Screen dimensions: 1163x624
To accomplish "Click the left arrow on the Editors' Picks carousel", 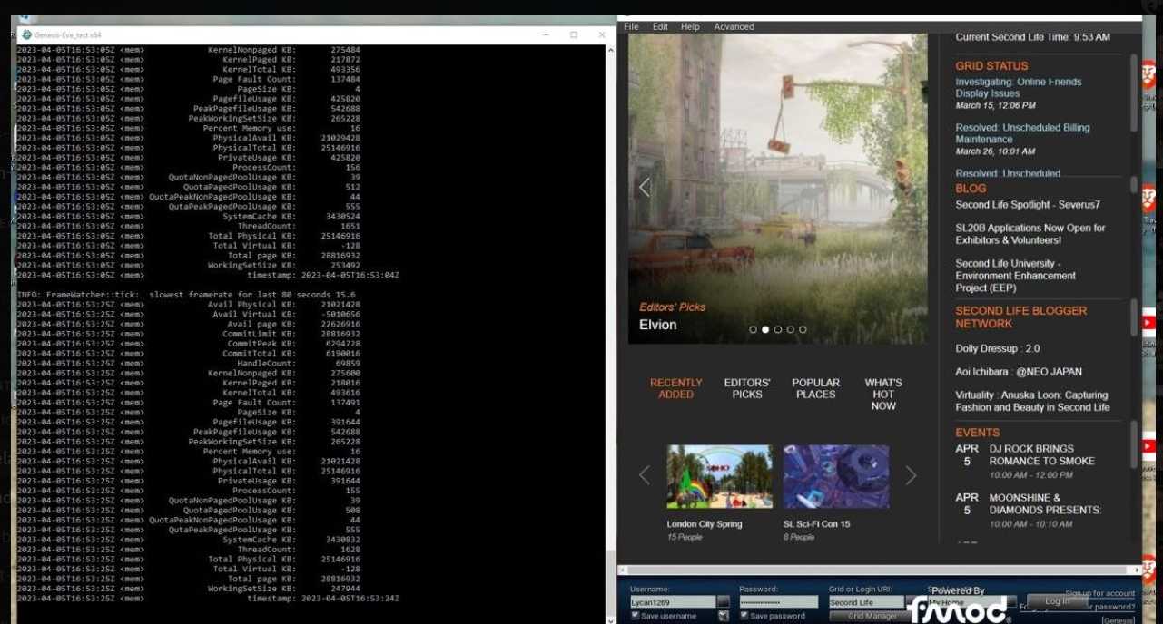I will [645, 186].
